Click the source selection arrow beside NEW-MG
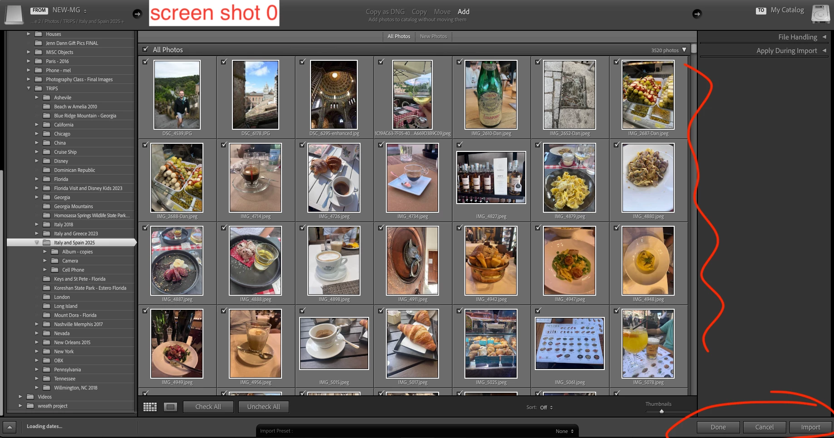 pos(137,14)
